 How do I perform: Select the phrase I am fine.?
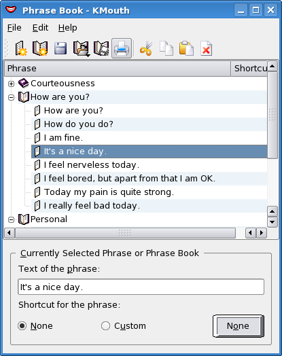149,138
